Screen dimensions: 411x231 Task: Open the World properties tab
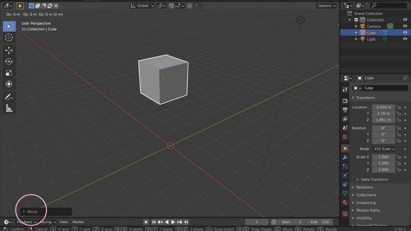pos(345,137)
